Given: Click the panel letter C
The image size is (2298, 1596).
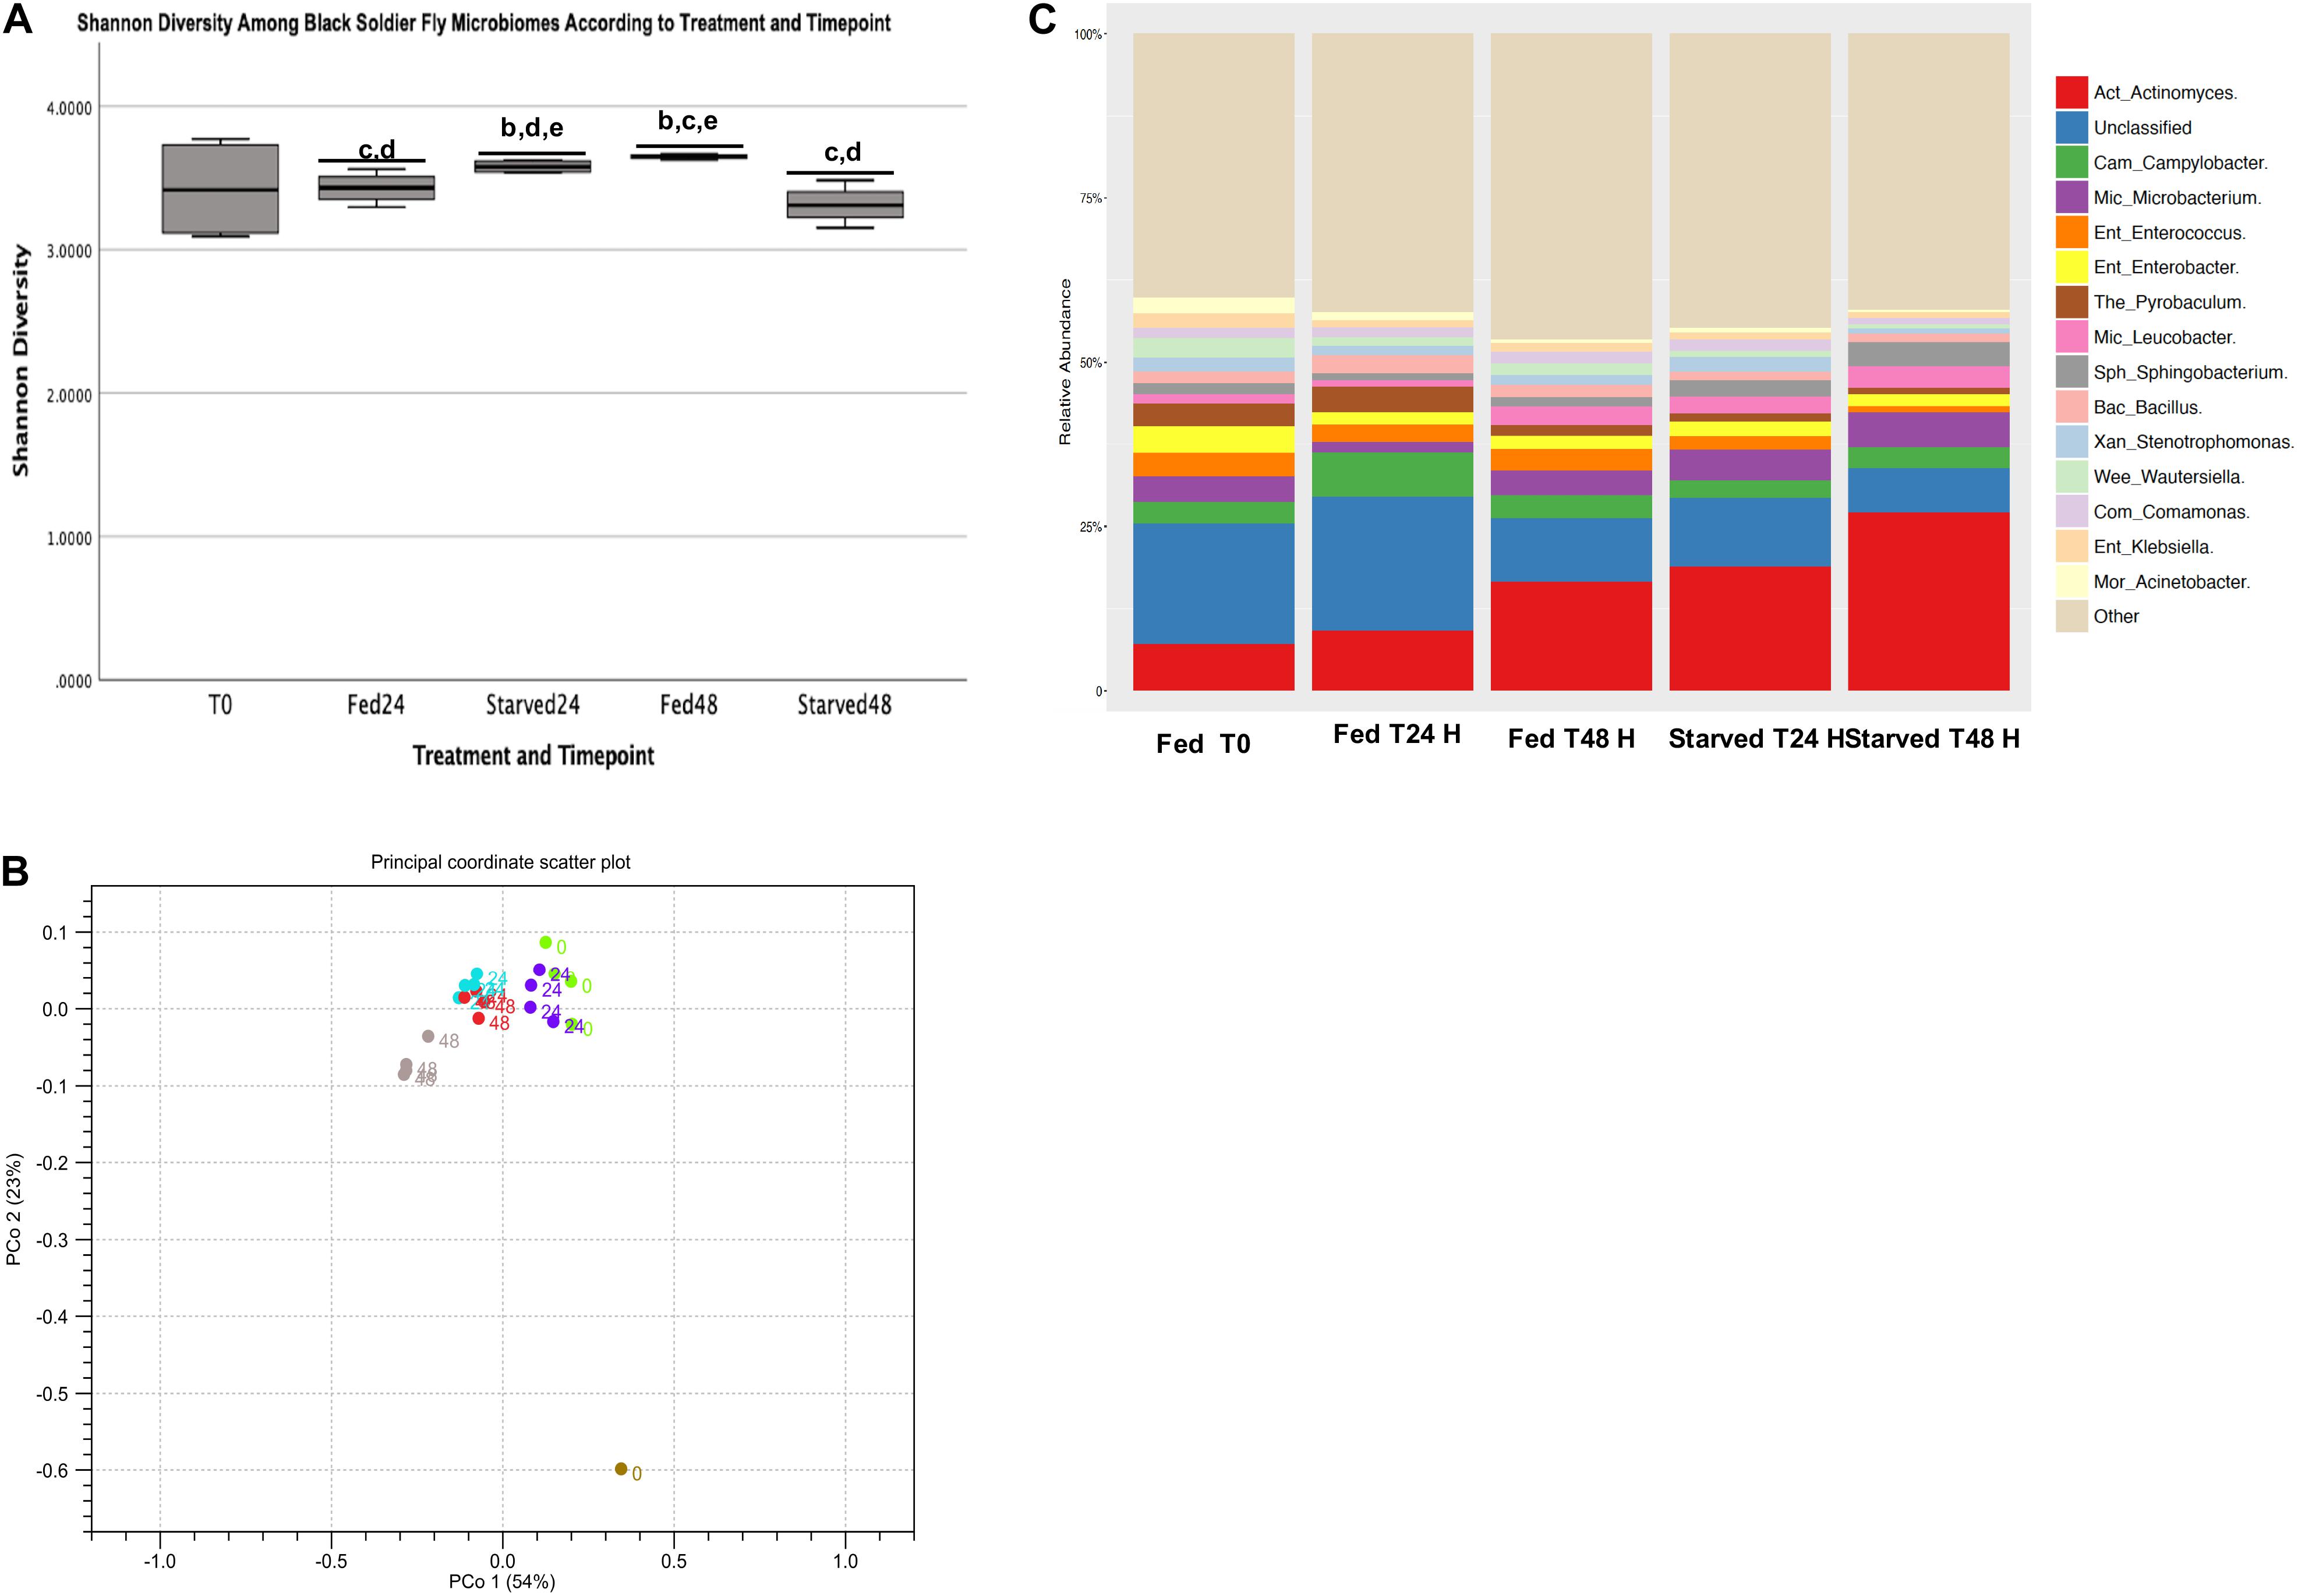Looking at the screenshot, I should pyautogui.click(x=1043, y=19).
